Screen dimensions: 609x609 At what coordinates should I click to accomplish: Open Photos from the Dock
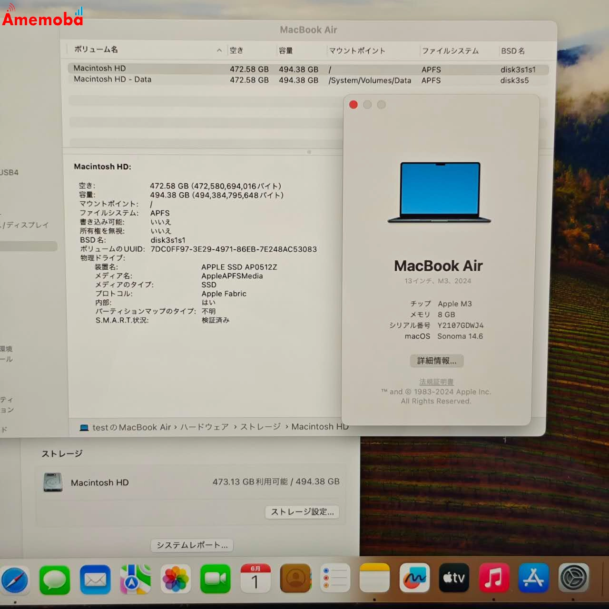coord(175,580)
